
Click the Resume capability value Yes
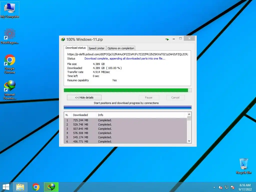(x=114, y=80)
